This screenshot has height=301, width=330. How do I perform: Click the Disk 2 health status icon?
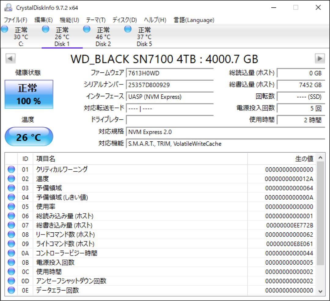click(x=86, y=29)
